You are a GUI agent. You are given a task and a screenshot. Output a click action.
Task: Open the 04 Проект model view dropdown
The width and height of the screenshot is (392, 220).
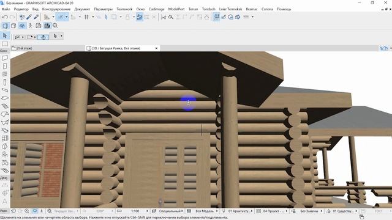(x=272, y=211)
